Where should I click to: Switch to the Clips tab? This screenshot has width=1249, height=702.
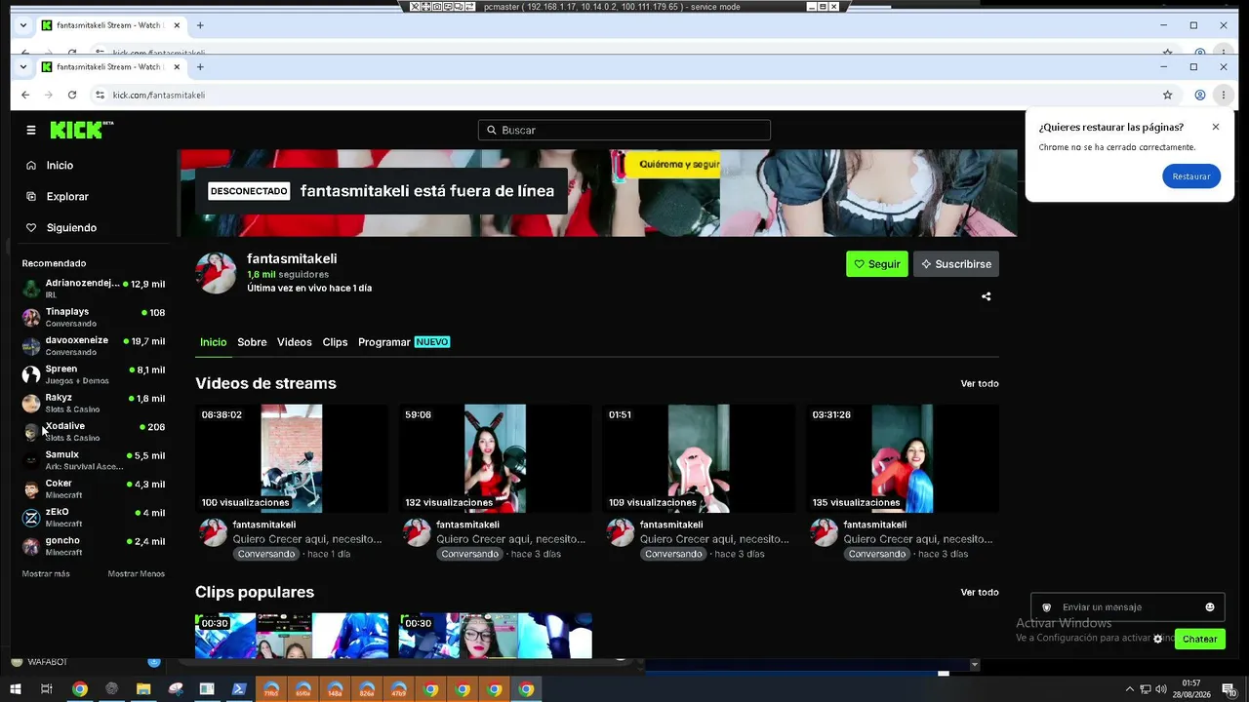[x=335, y=342]
